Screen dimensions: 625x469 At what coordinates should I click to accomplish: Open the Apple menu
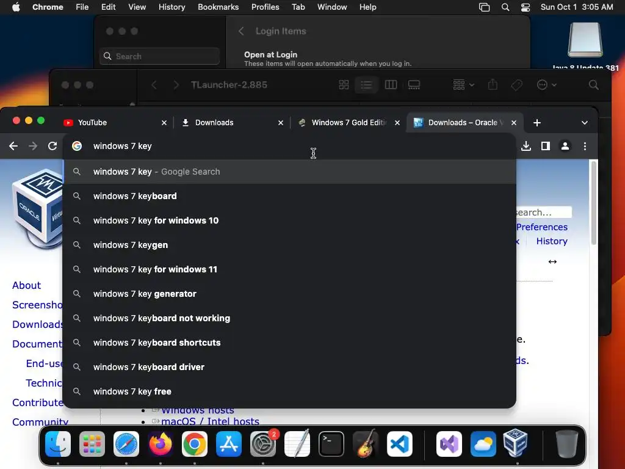[x=16, y=7]
